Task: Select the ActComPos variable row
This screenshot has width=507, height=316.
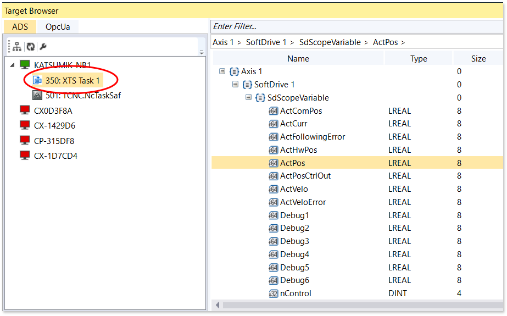Action: [x=357, y=111]
